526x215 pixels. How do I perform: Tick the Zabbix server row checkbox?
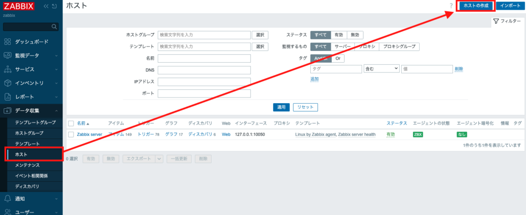click(71, 134)
